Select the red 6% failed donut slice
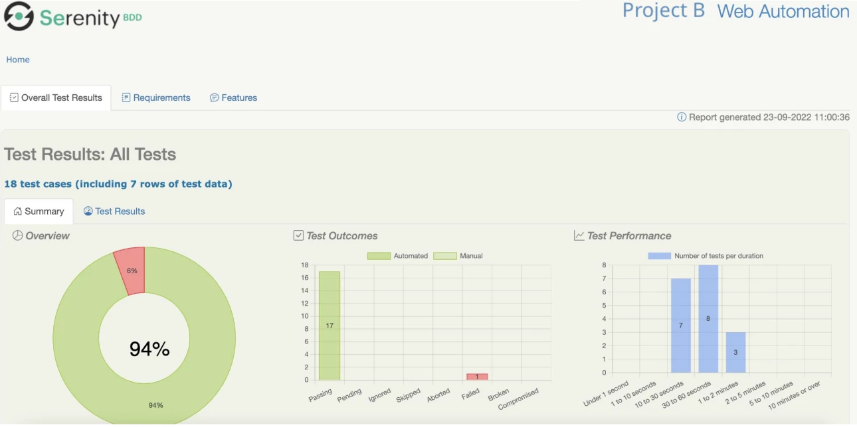857x427 pixels. [130, 270]
